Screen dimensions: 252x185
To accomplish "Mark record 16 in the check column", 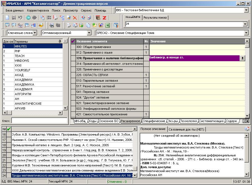I will pos(9,134).
